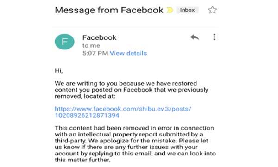The width and height of the screenshot is (278, 167).
Task: Open the View details link
Action: click(128, 53)
